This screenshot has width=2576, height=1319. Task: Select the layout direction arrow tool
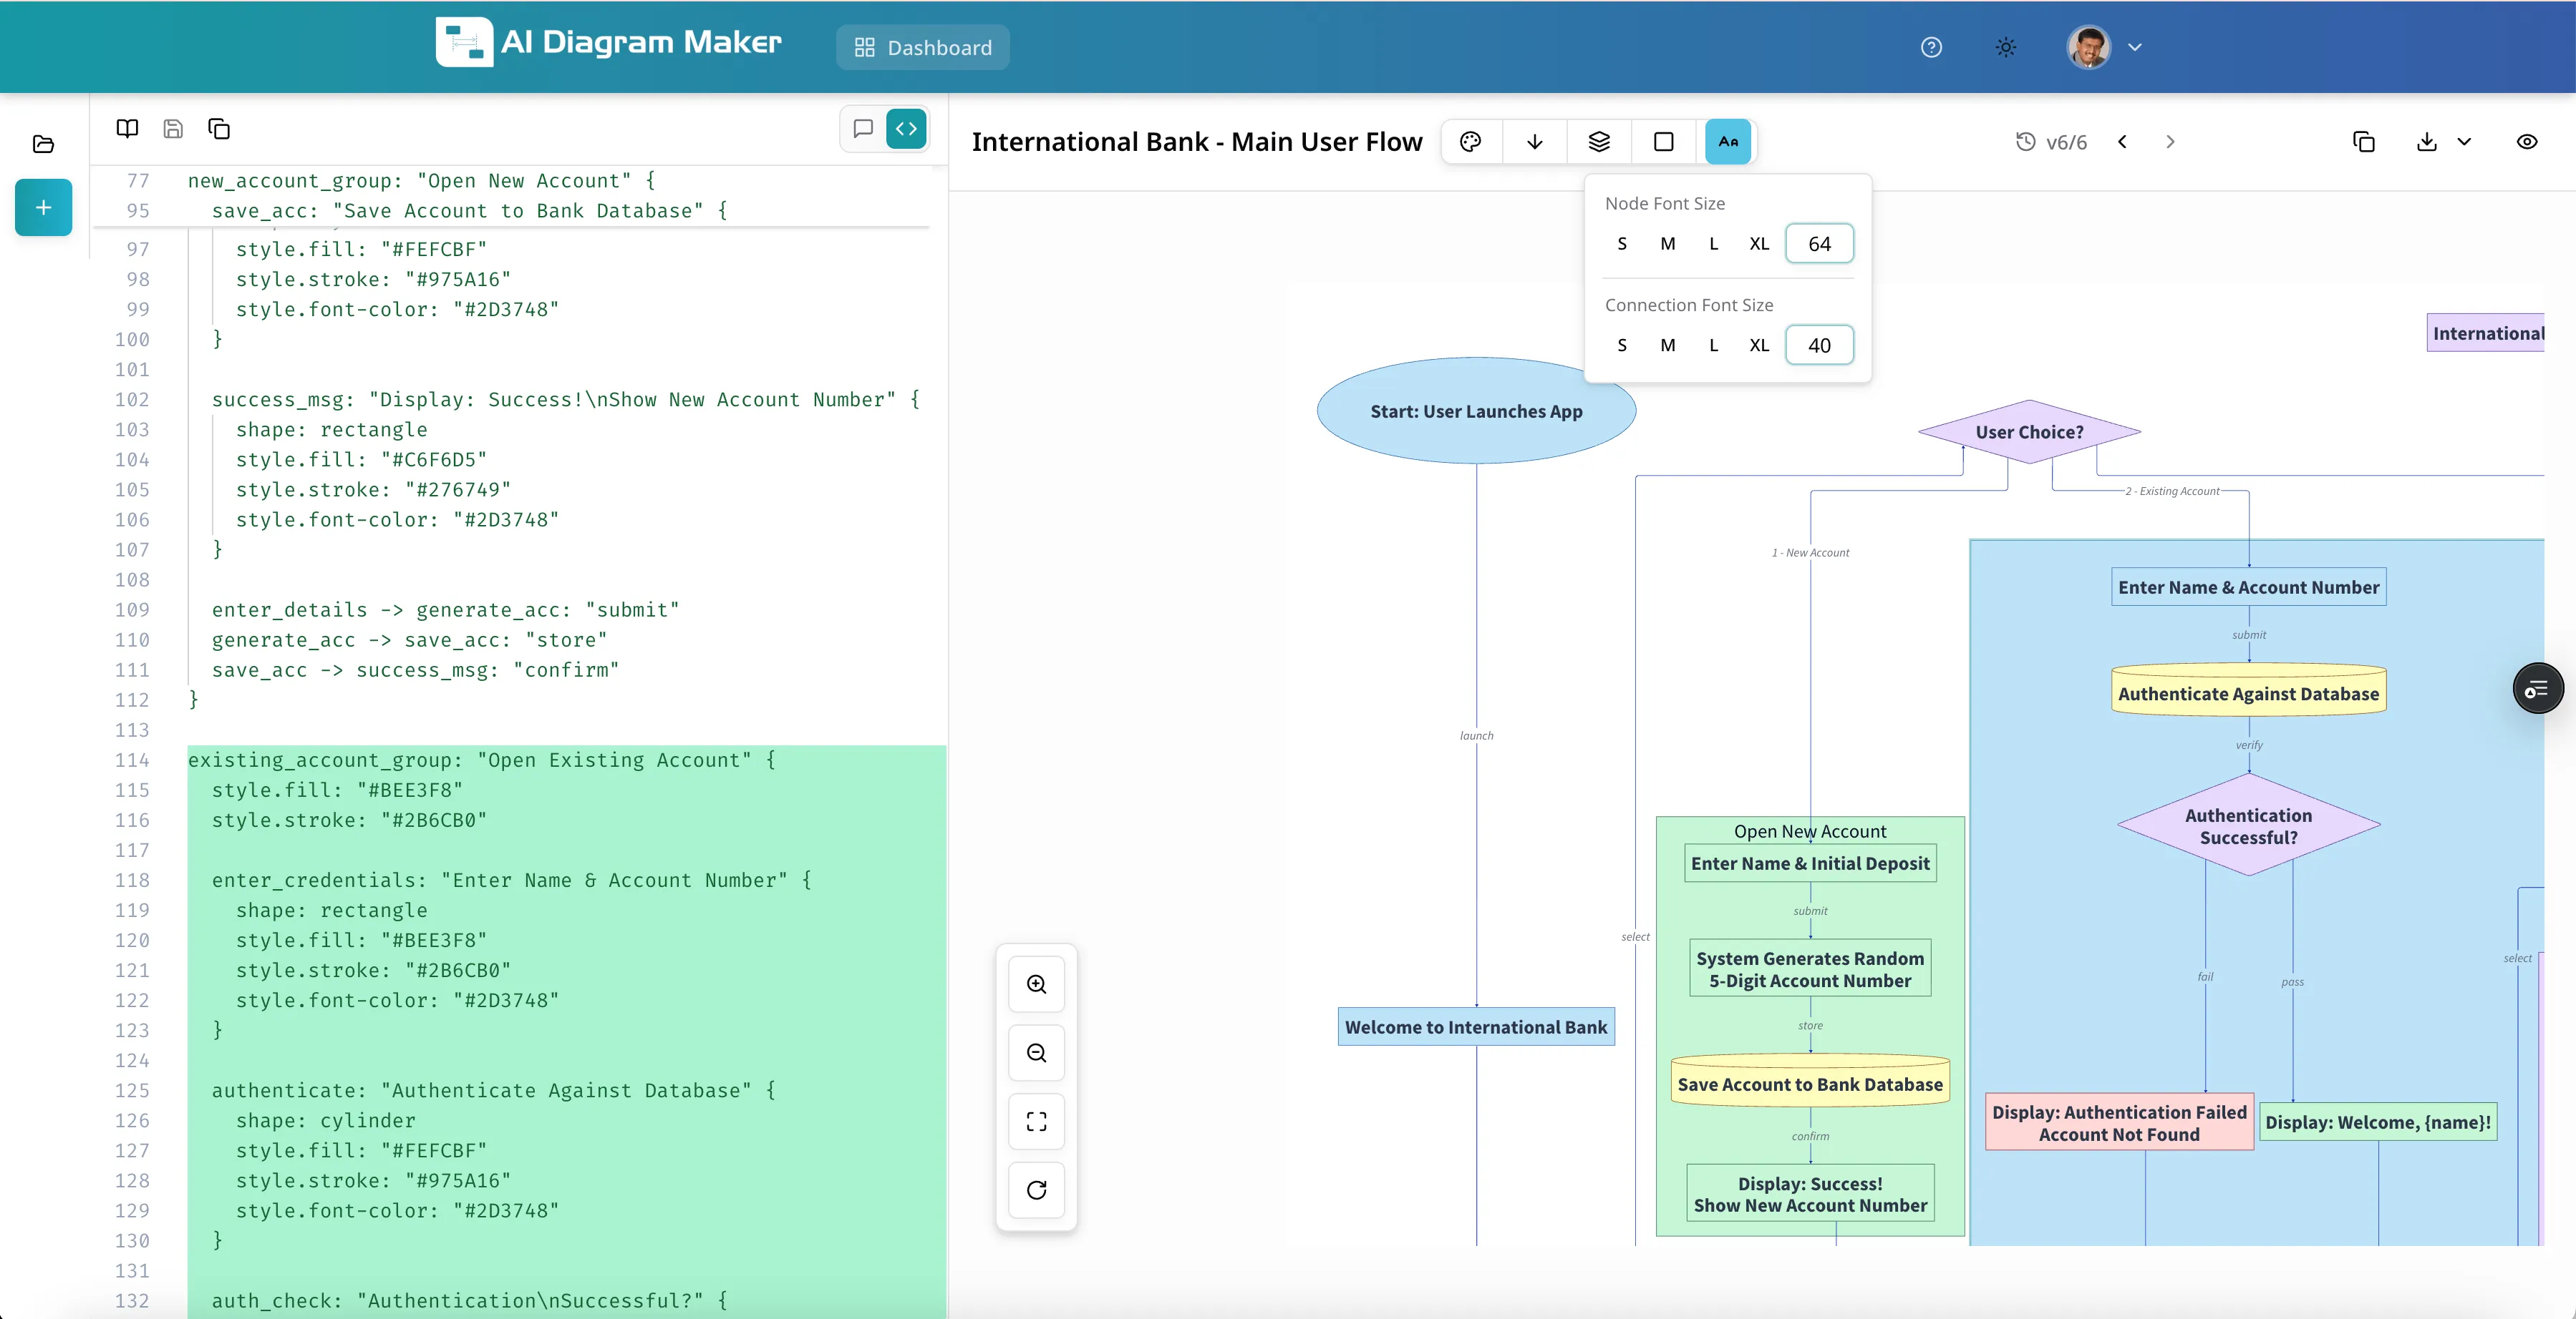coord(1534,141)
